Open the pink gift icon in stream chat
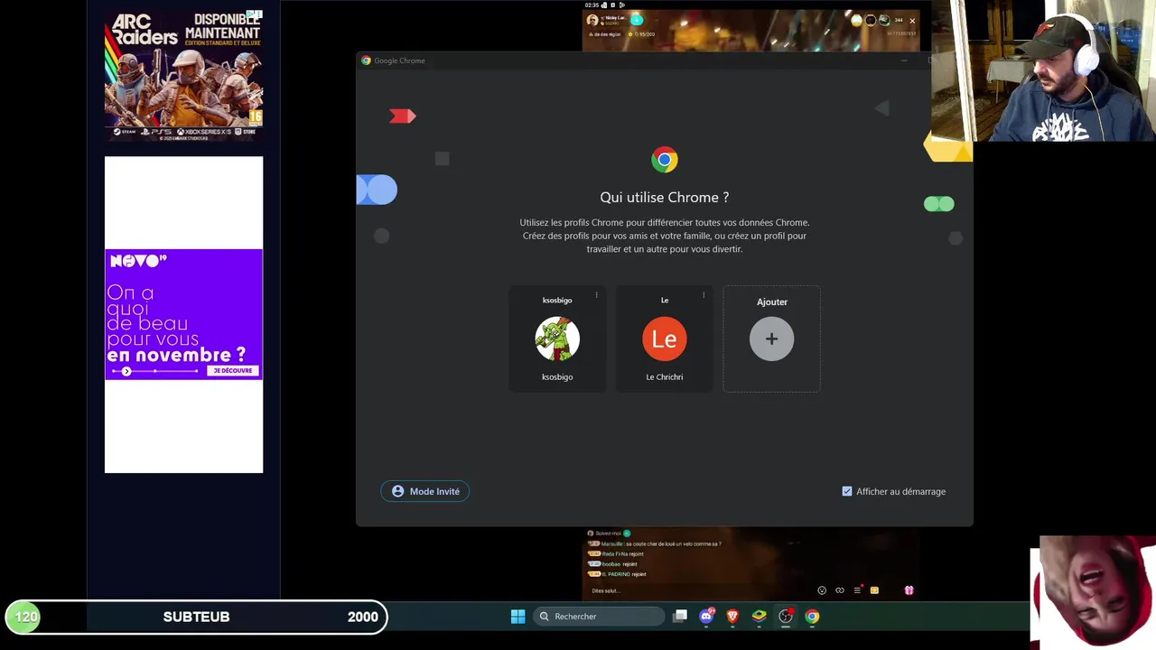 point(909,590)
